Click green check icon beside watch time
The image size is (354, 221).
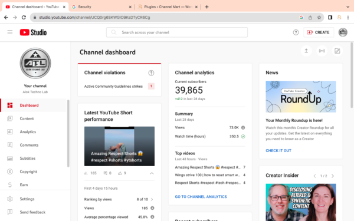pyautogui.click(x=243, y=137)
